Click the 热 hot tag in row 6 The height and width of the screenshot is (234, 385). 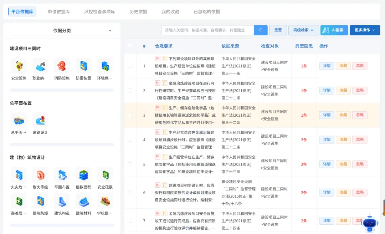pos(158,185)
